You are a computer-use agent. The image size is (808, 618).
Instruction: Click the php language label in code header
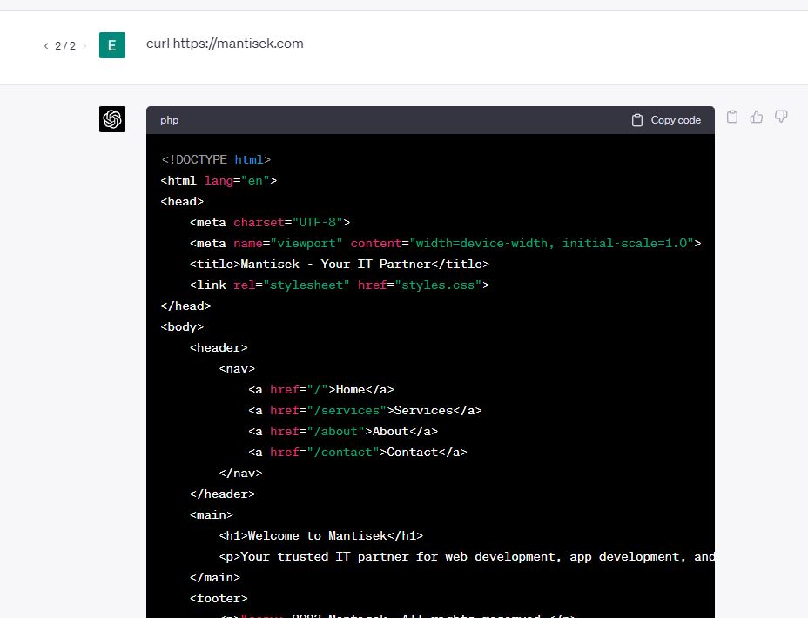pyautogui.click(x=169, y=120)
